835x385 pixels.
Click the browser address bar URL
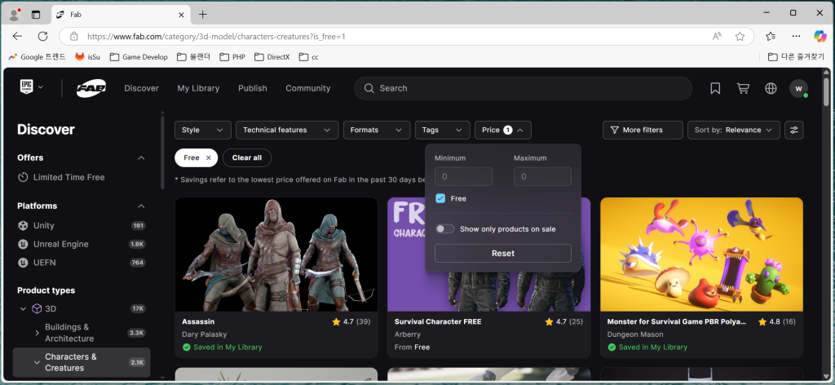pos(216,37)
